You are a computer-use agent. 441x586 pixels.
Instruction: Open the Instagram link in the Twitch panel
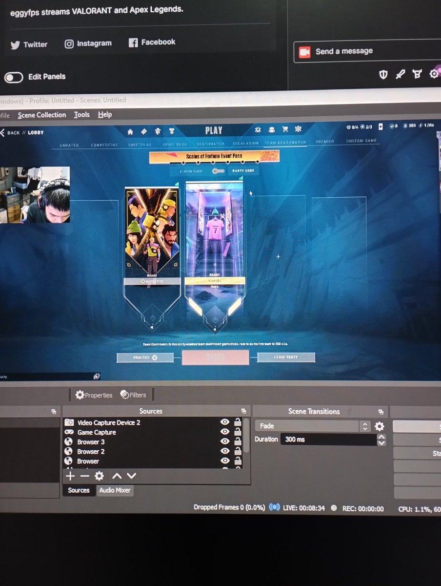coord(88,43)
